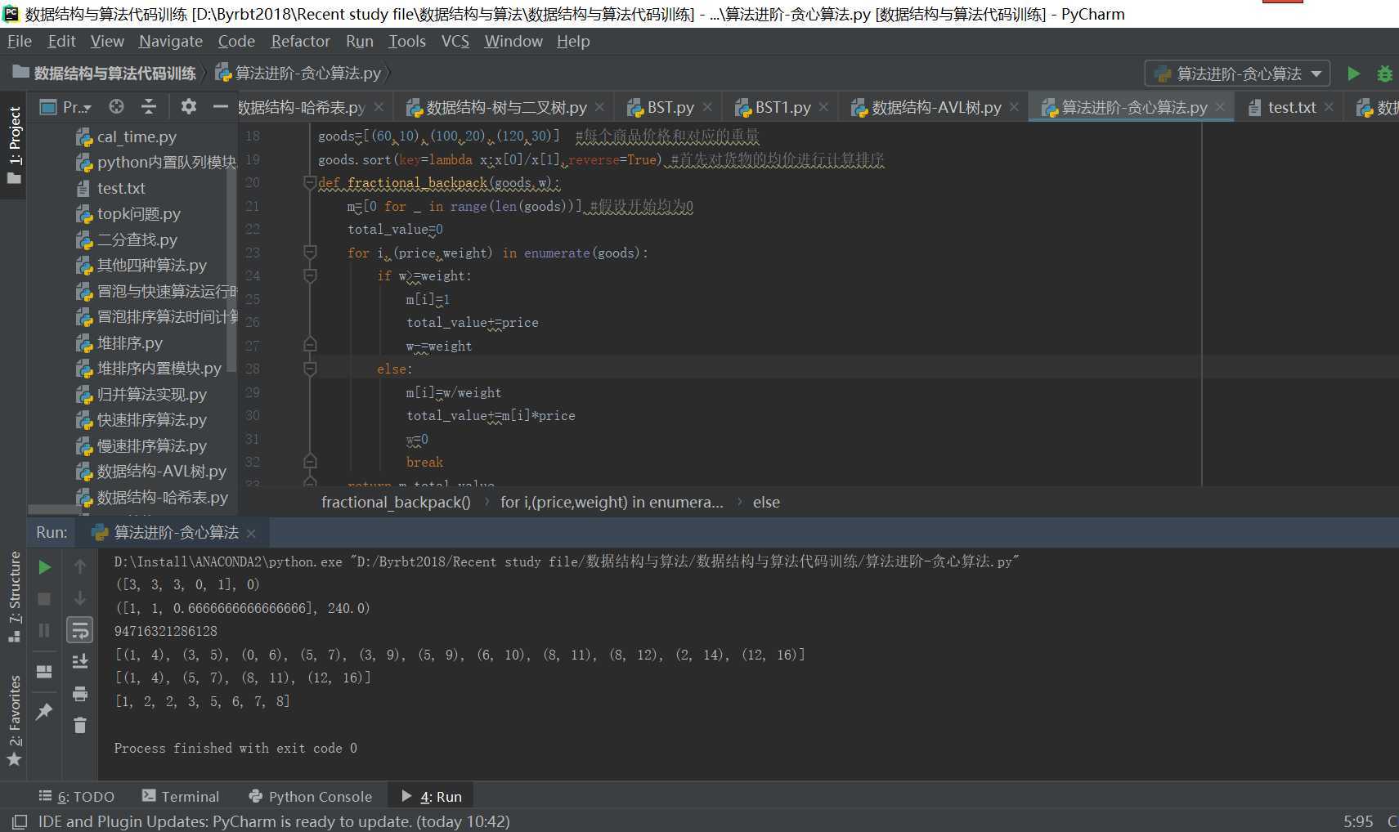
Task: Open the Python Console tool window
Action: (x=310, y=796)
